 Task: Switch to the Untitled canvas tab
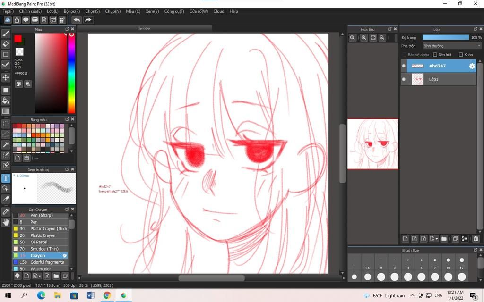[144, 29]
